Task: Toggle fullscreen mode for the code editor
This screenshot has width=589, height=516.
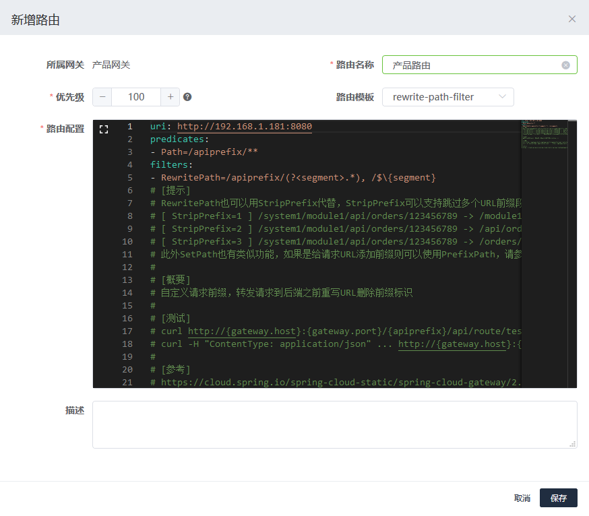Action: pyautogui.click(x=104, y=129)
